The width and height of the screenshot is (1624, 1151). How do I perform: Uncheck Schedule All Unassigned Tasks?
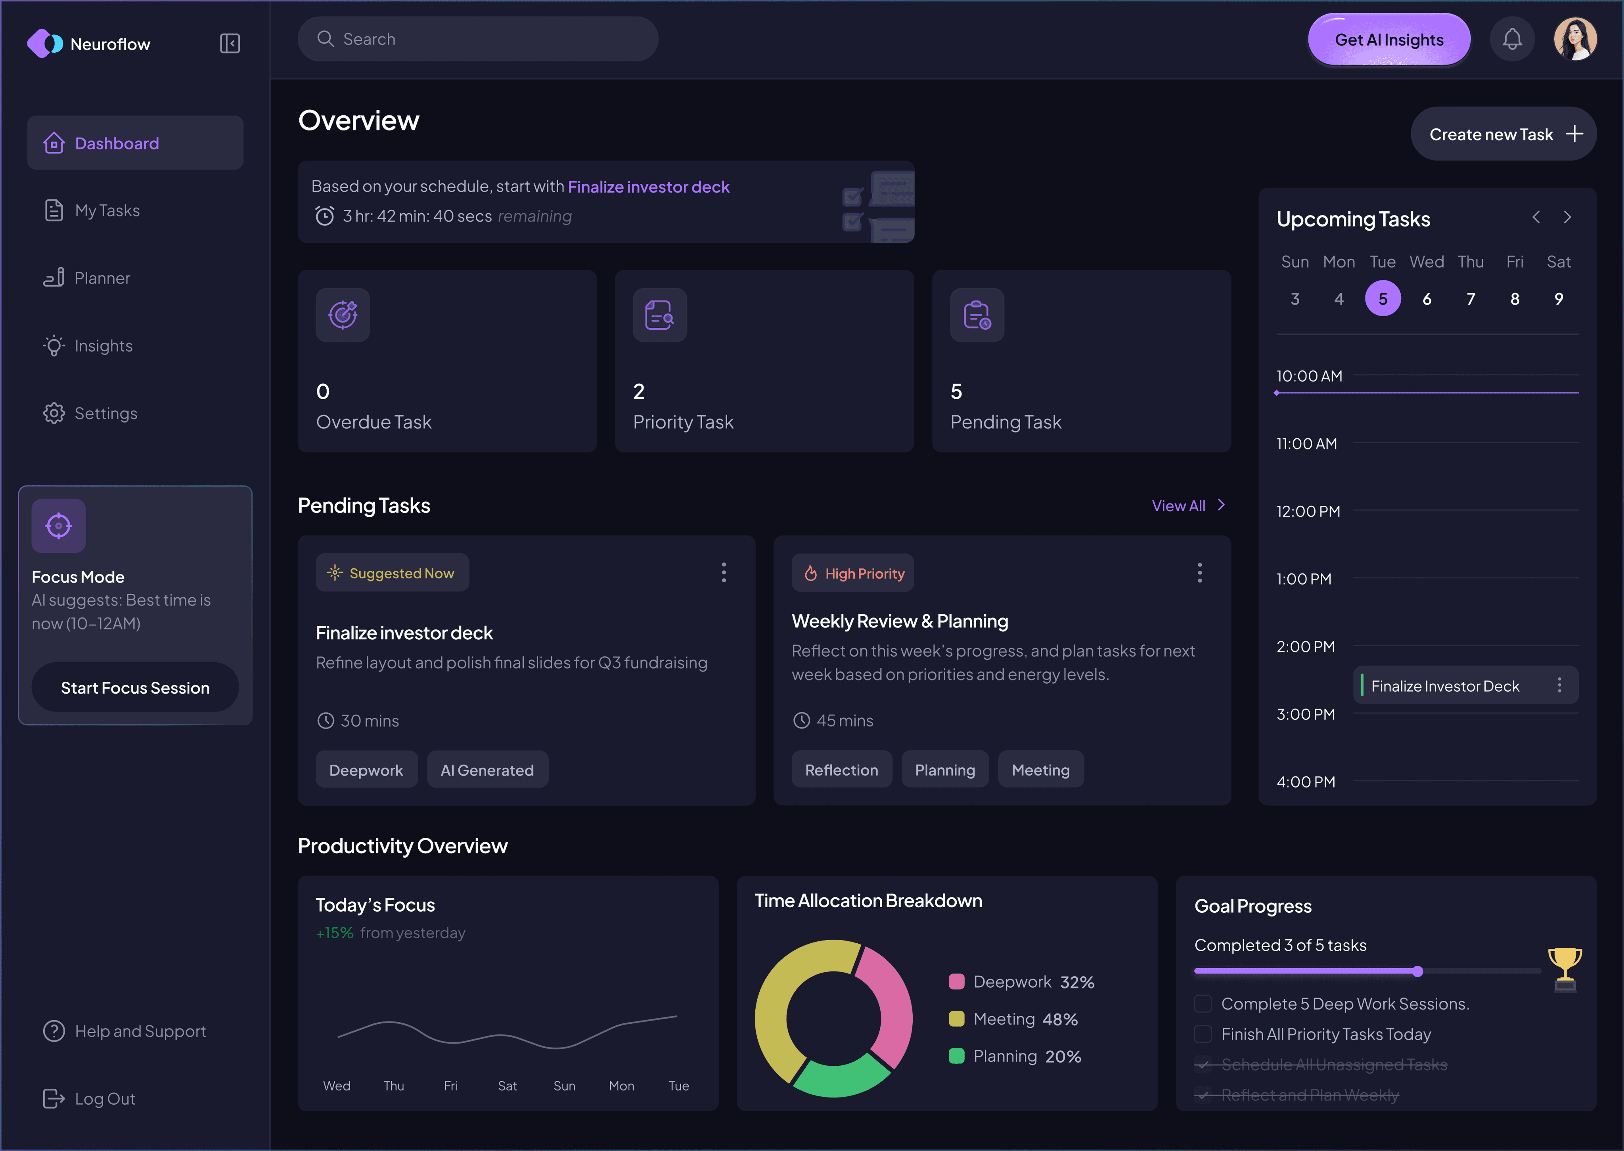coord(1203,1065)
